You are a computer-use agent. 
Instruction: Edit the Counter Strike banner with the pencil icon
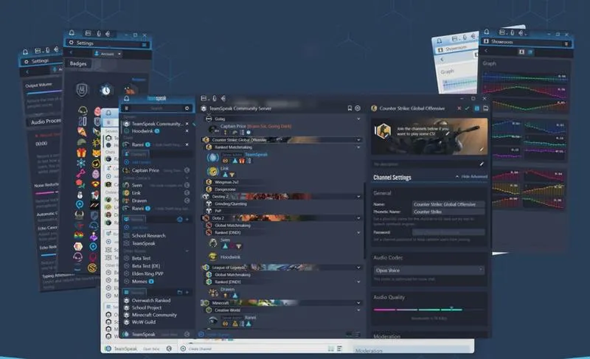pos(482,150)
